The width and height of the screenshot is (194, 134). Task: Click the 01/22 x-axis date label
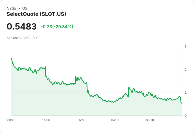pyautogui.click(x=81, y=120)
